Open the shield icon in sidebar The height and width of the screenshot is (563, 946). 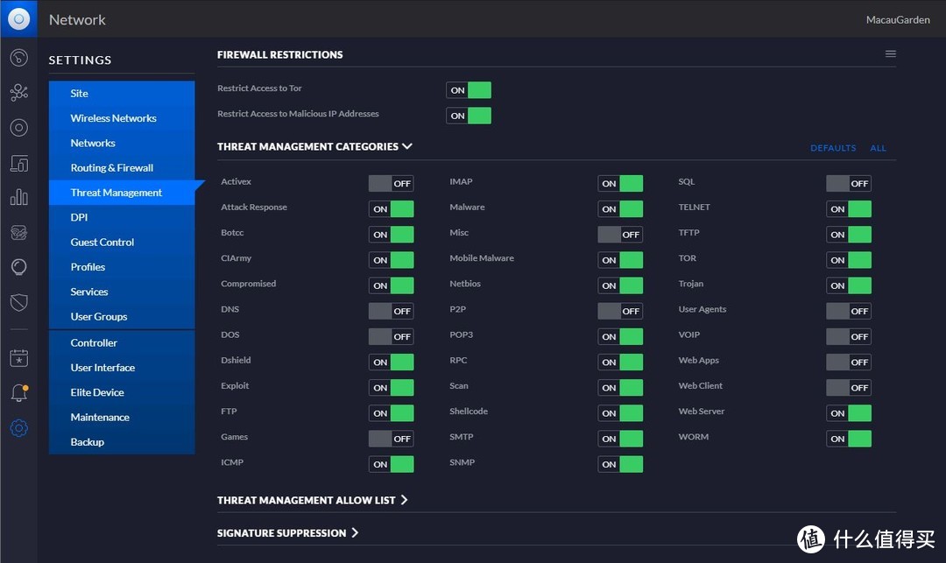18,303
